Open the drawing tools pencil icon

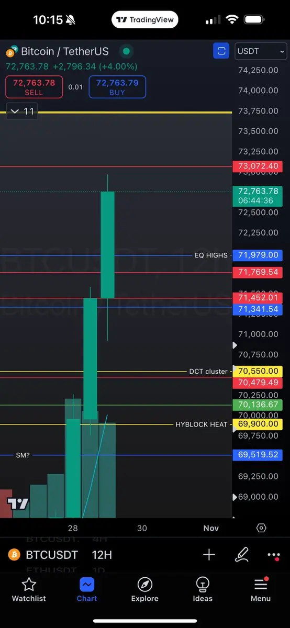coord(242,555)
